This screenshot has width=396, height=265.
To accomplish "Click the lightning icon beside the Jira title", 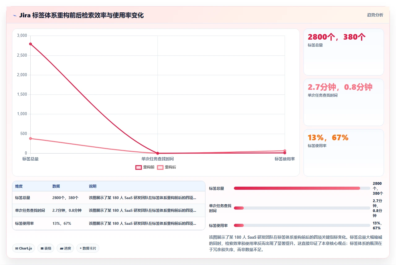I will [x=15, y=15].
